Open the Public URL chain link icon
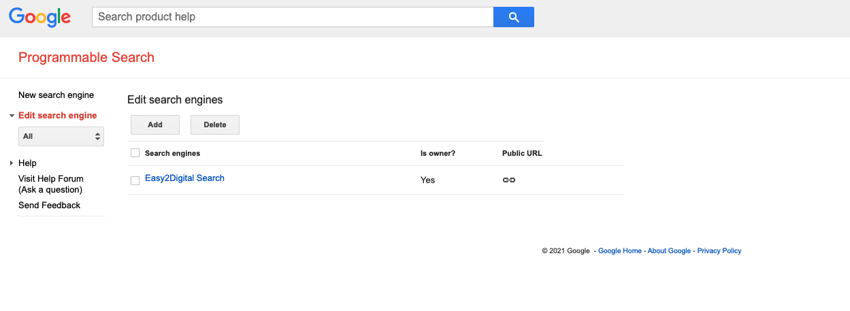Image resolution: width=850 pixels, height=311 pixels. [508, 180]
